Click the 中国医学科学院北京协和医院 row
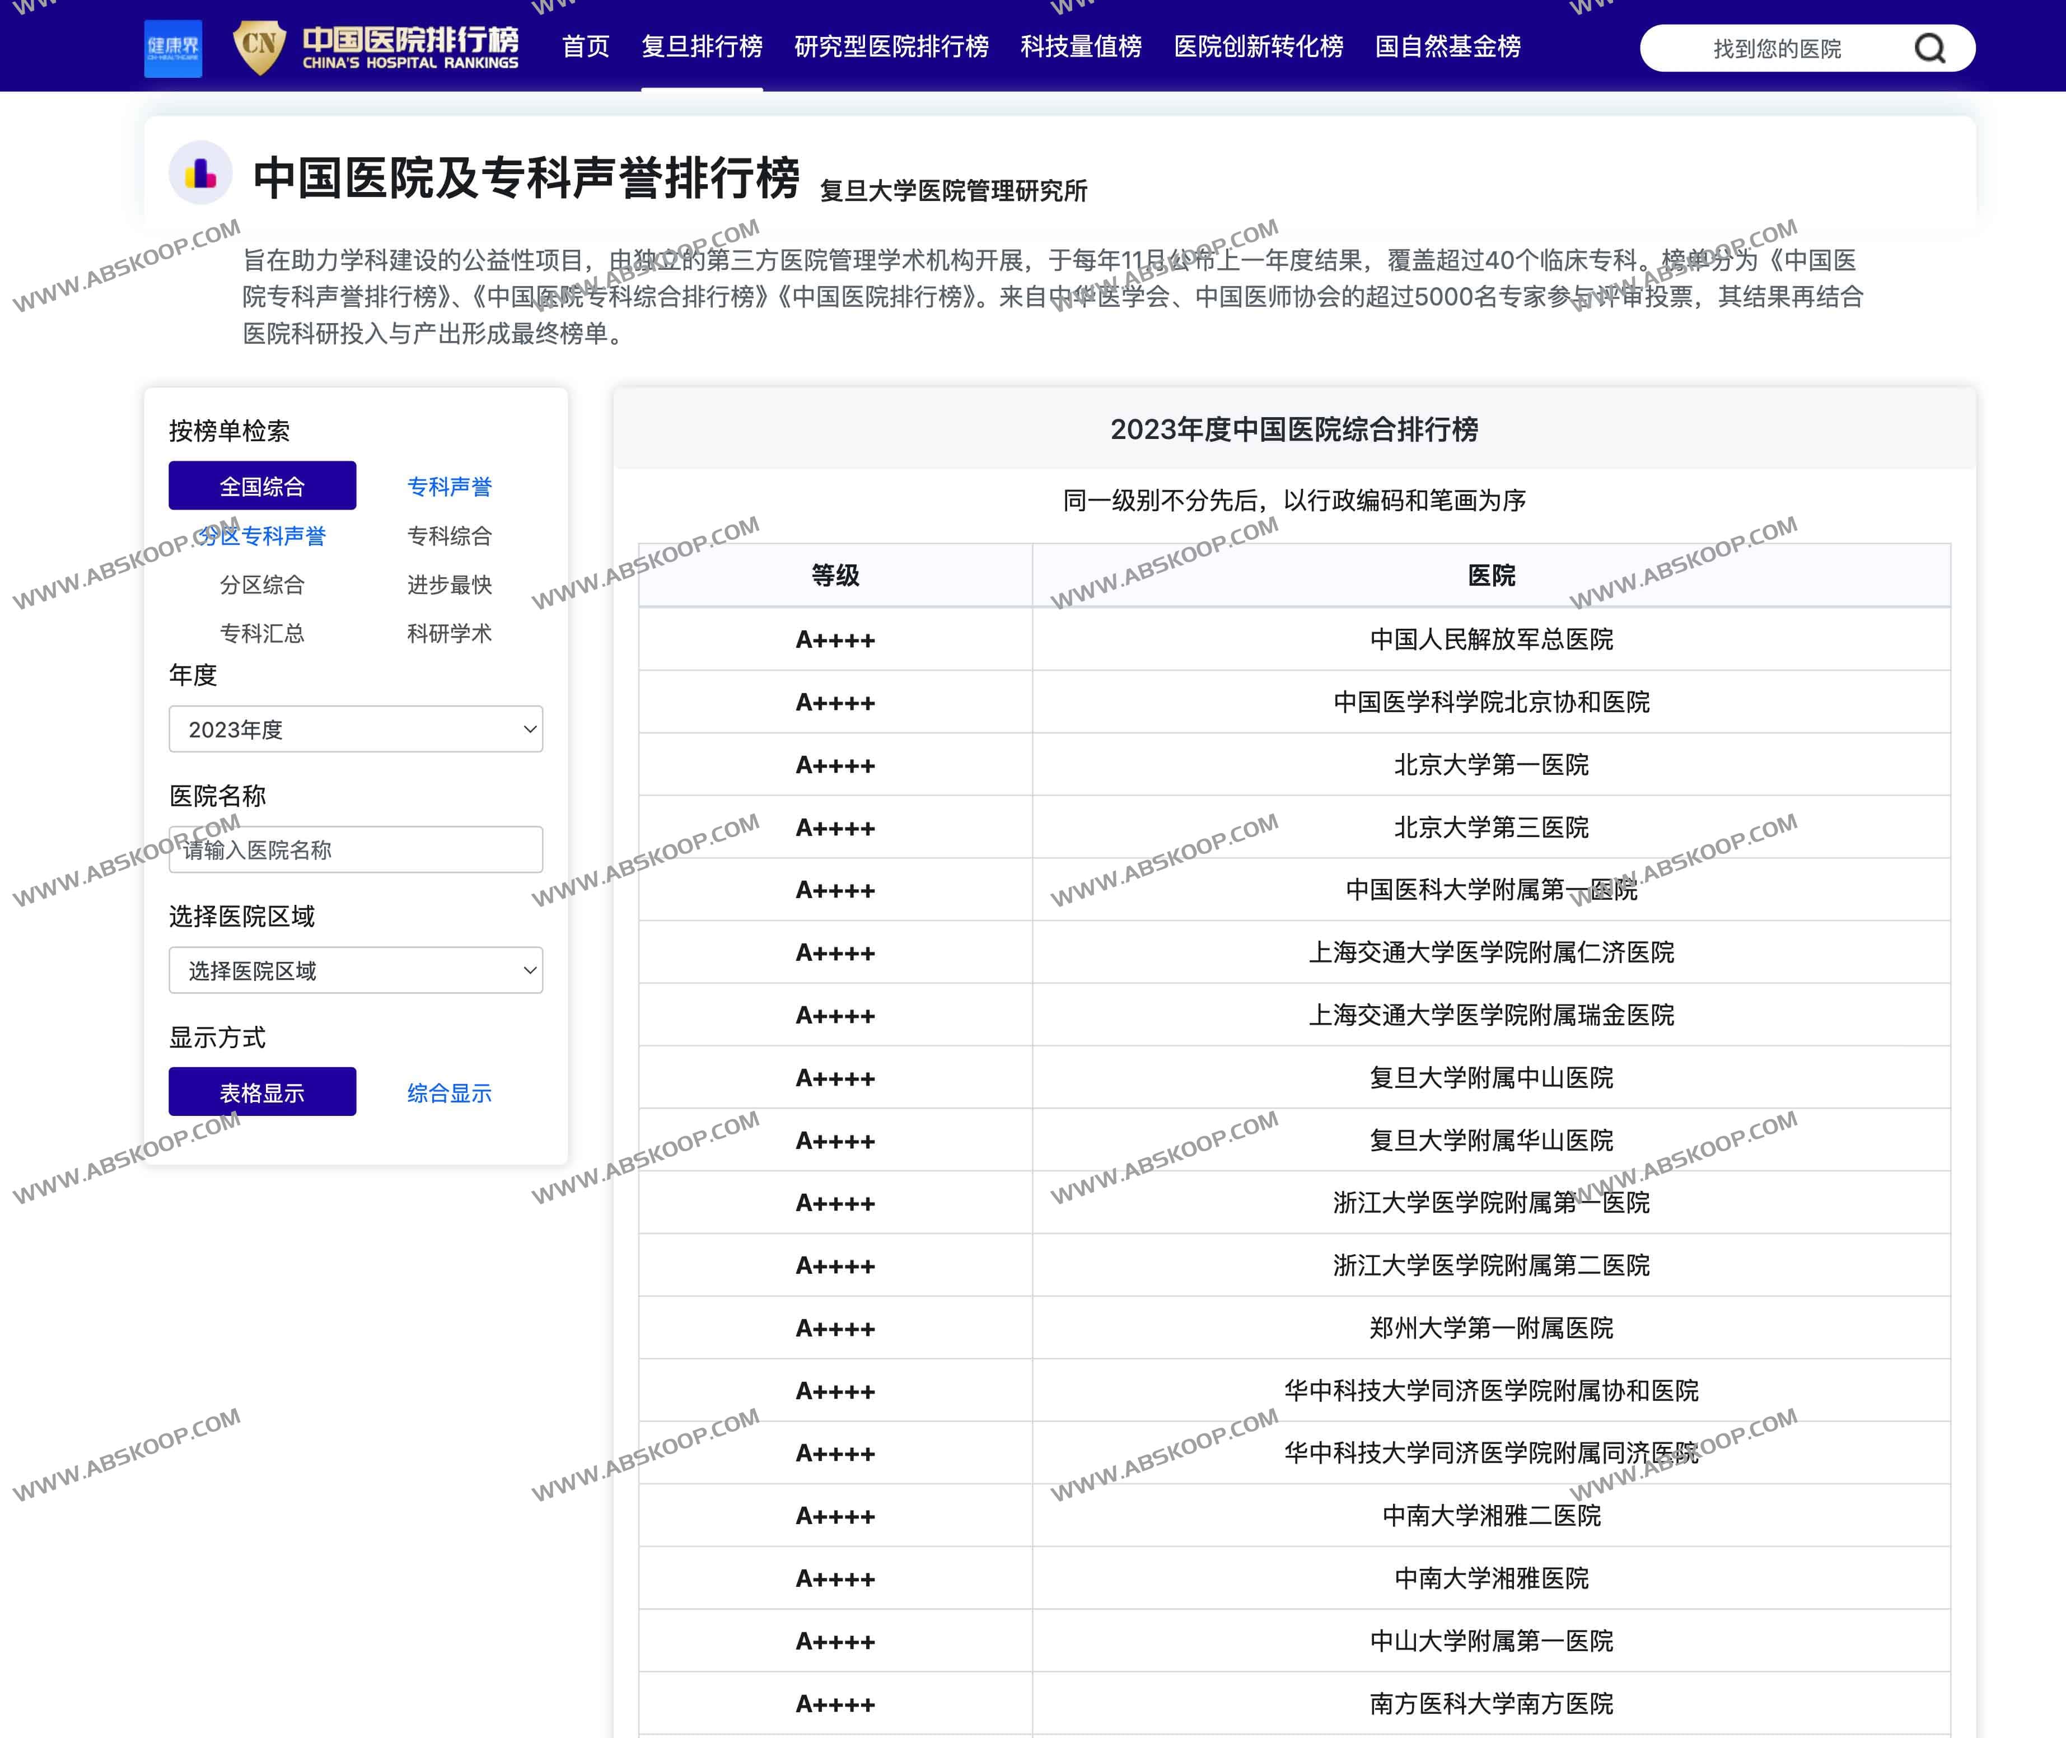Screen dimensions: 2066x1738 click(1490, 702)
